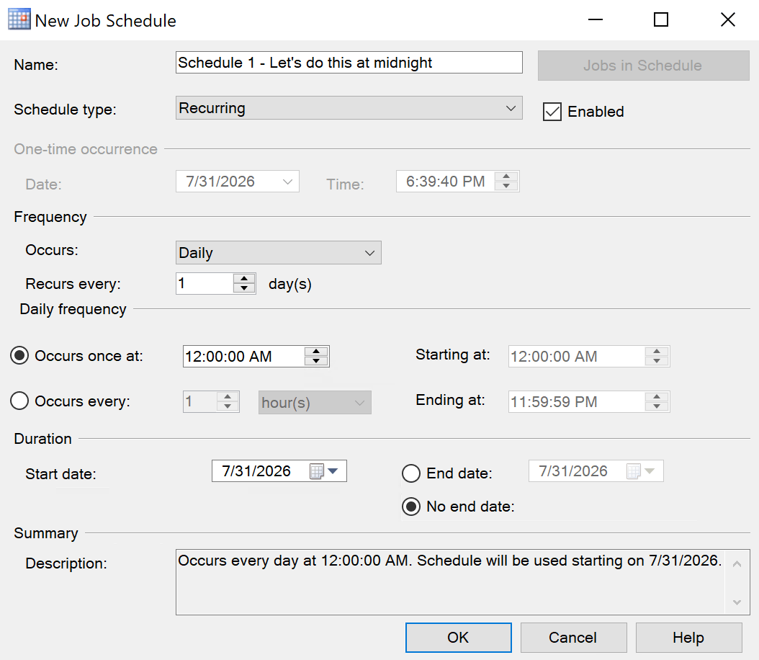This screenshot has width=759, height=660.
Task: Click the New Job Schedule title bar icon
Action: coord(19,19)
